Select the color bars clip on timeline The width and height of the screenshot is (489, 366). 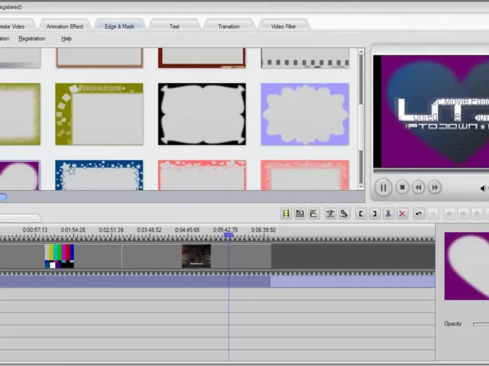[60, 256]
